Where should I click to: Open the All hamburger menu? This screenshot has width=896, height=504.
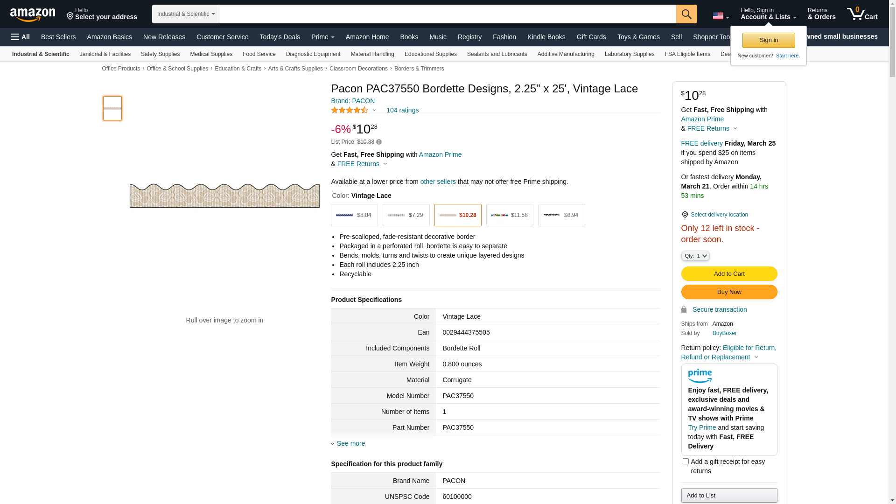(x=21, y=37)
